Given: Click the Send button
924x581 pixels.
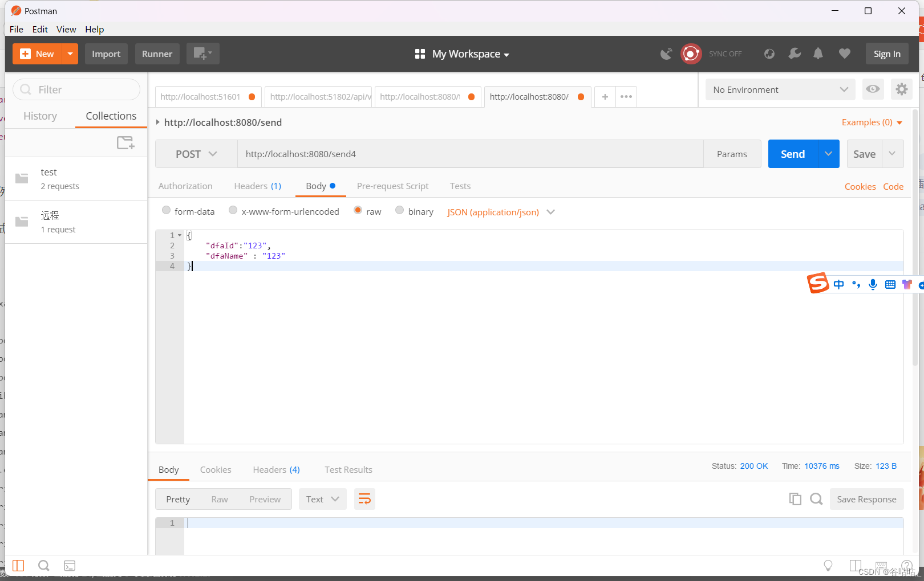Looking at the screenshot, I should pyautogui.click(x=792, y=154).
